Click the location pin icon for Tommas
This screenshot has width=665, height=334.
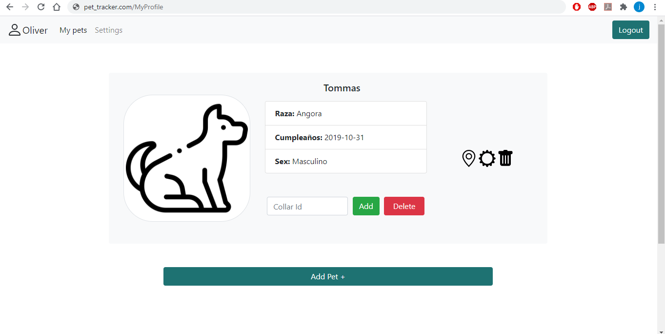click(468, 158)
